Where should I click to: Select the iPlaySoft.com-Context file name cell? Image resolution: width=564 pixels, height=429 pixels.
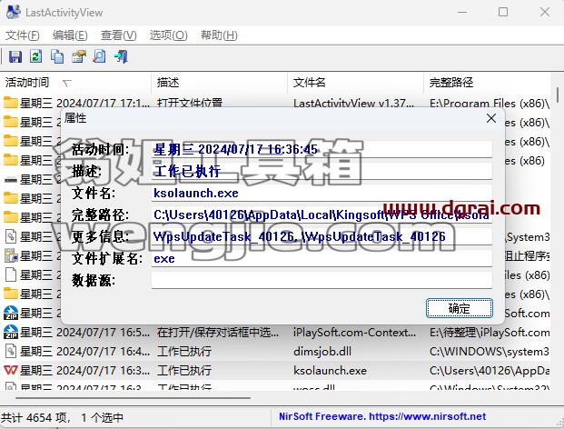354,332
